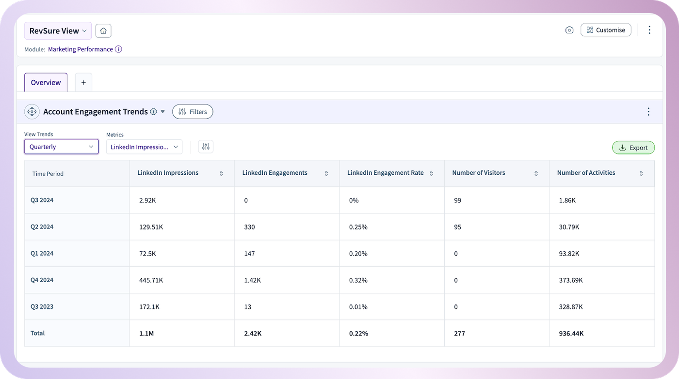Select the Overview tab
Viewport: 679px width, 379px height.
coord(46,82)
